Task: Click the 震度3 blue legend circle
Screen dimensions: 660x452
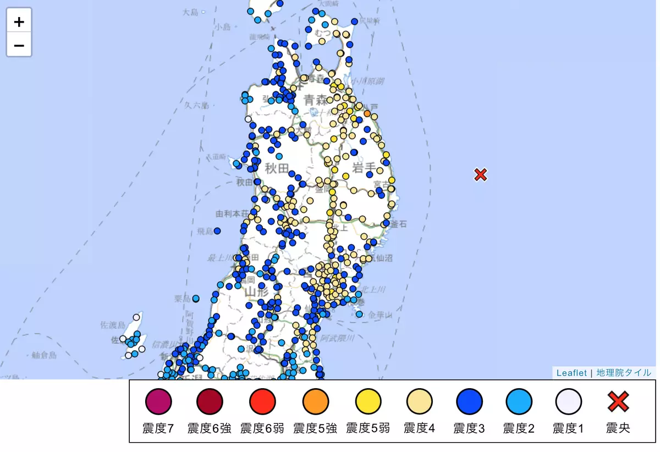Action: [469, 401]
